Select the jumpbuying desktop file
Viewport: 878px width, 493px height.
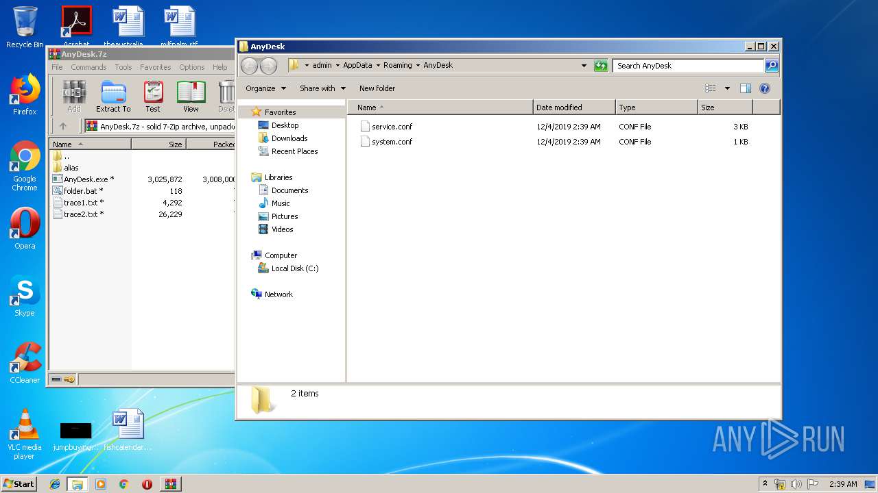(x=76, y=435)
